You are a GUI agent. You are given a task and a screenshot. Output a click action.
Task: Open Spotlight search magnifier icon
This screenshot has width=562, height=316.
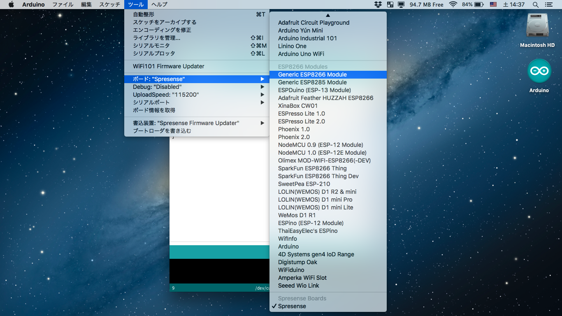click(x=535, y=5)
